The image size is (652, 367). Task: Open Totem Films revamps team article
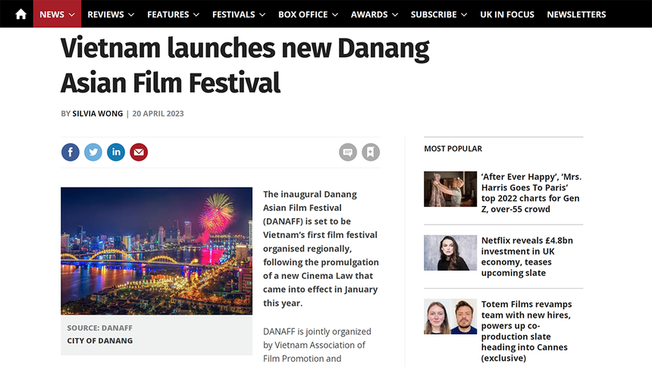pos(527,331)
